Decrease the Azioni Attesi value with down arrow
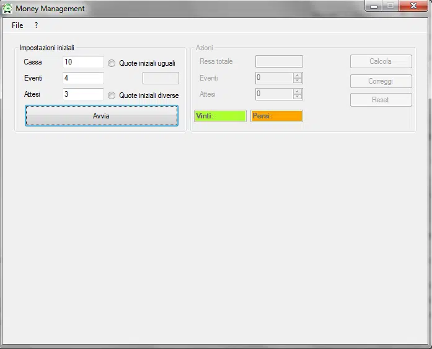Viewport: 432px width, 349px height. coord(298,97)
